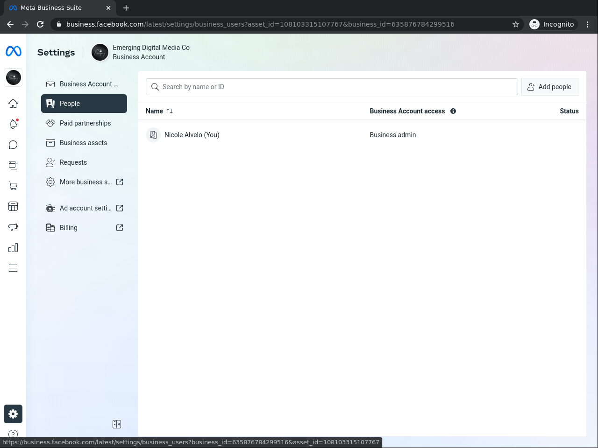Click the Status column header
Image resolution: width=598 pixels, height=448 pixels.
(x=569, y=111)
